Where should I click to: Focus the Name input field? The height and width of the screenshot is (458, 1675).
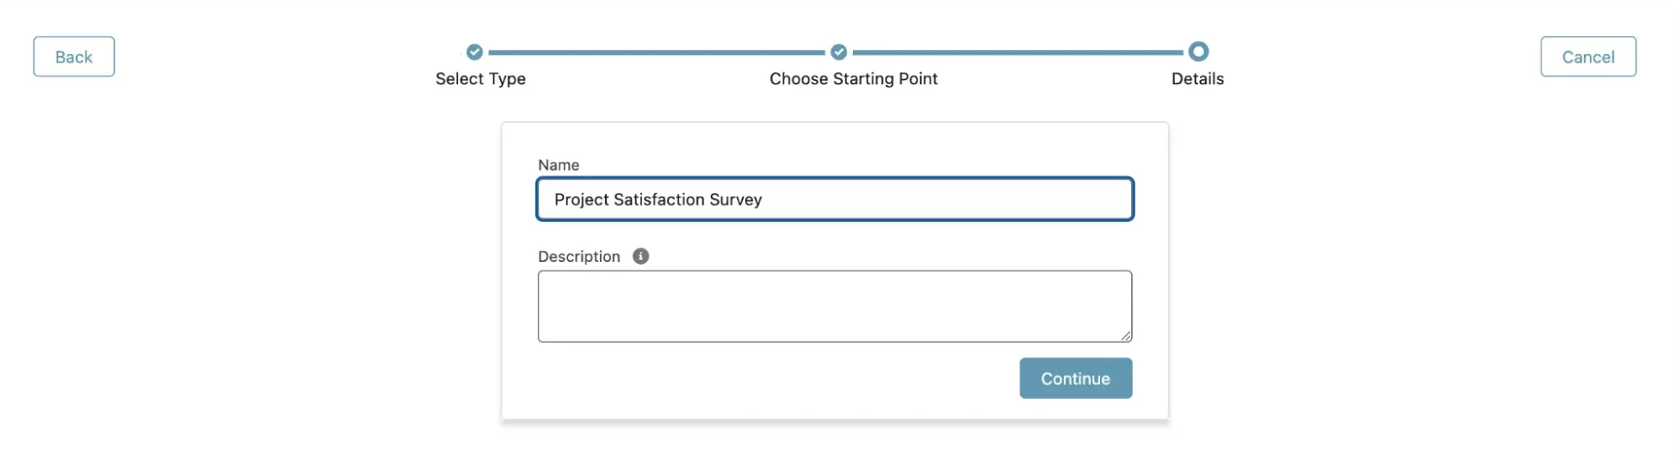click(835, 199)
